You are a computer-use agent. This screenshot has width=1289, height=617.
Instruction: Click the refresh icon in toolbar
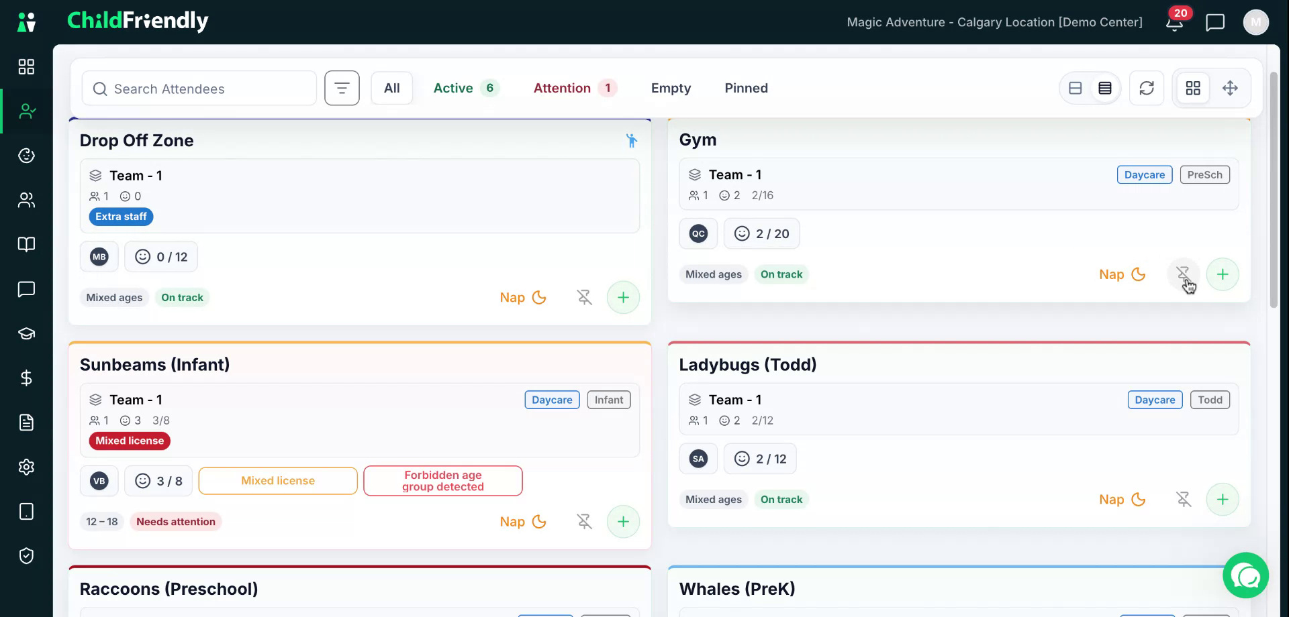1147,88
